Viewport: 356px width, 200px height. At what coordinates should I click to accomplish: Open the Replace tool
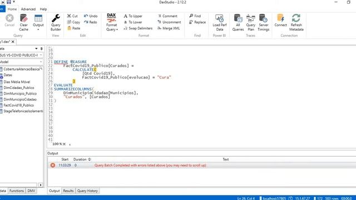pos(197,22)
